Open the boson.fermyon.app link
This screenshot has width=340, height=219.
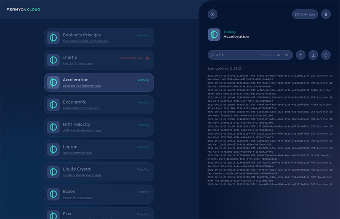[x=77, y=198]
